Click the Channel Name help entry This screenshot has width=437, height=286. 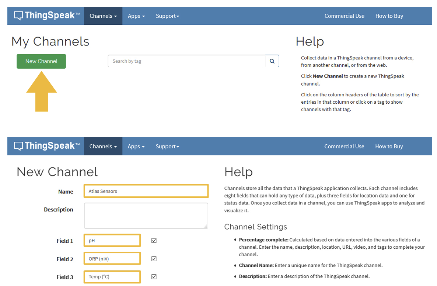pyautogui.click(x=311, y=265)
